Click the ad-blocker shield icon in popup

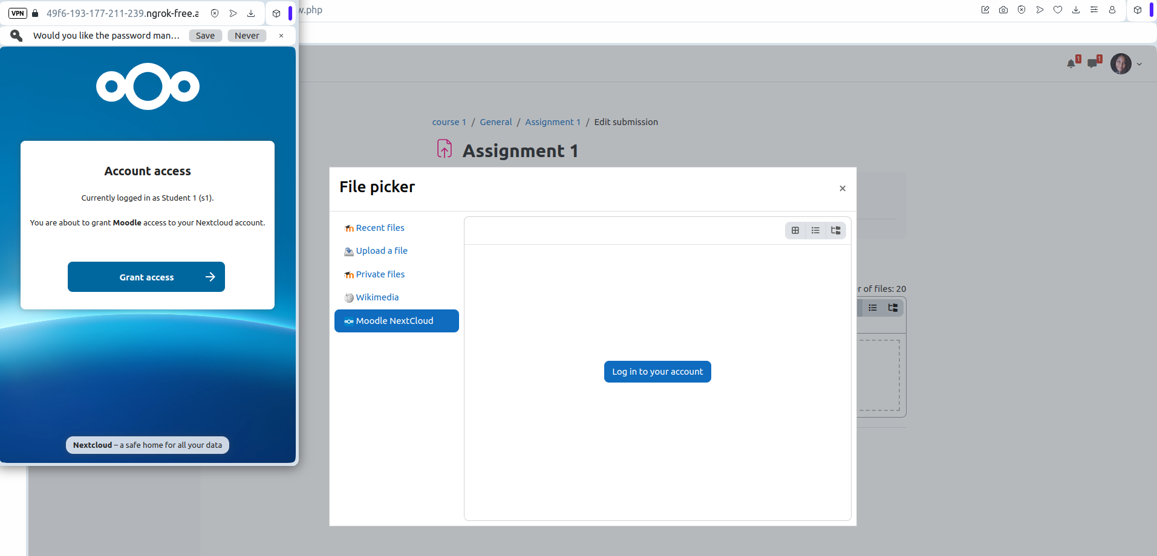pos(215,13)
